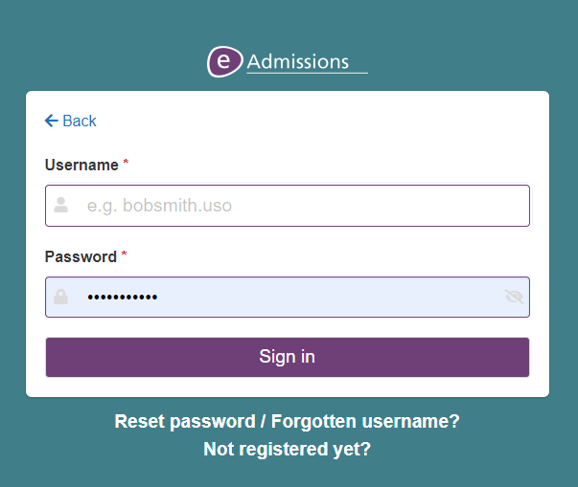The width and height of the screenshot is (578, 487).
Task: Click the padlock icon in Password field
Action: point(61,297)
